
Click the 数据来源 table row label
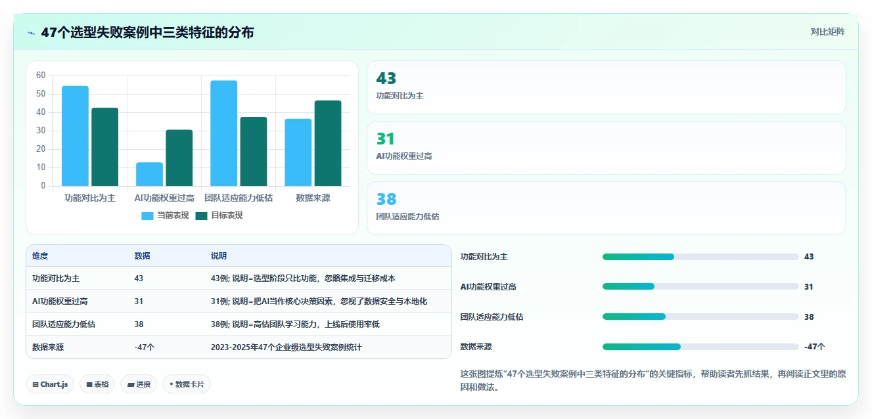pos(48,347)
